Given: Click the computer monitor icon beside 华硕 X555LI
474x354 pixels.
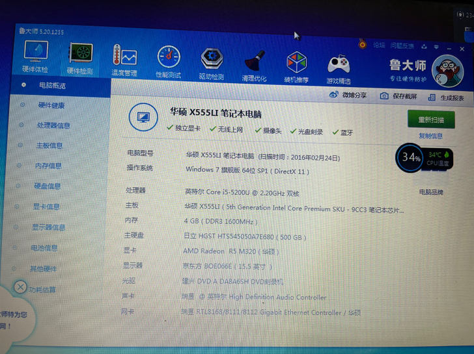Looking at the screenshot, I should click(143, 117).
